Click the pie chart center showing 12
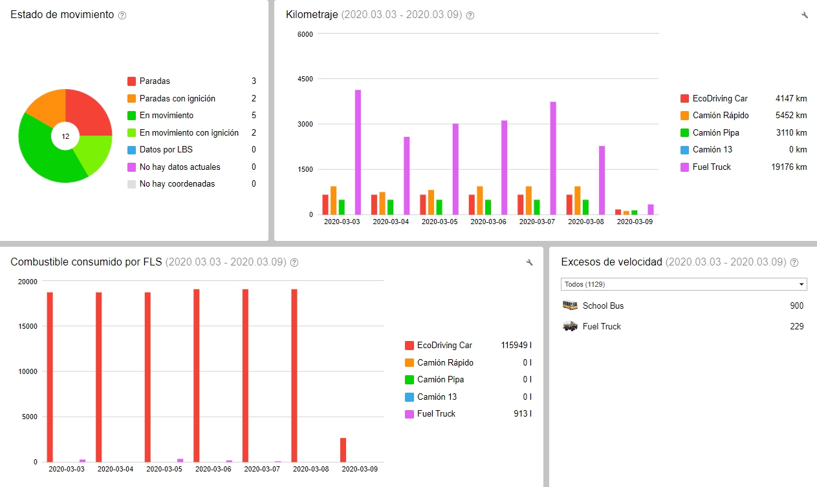Screen dimensions: 817x487 click(x=65, y=136)
